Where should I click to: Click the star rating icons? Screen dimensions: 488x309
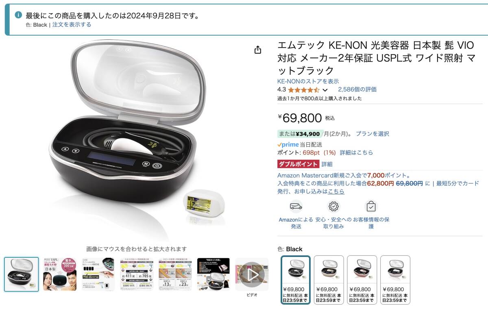[x=303, y=89]
